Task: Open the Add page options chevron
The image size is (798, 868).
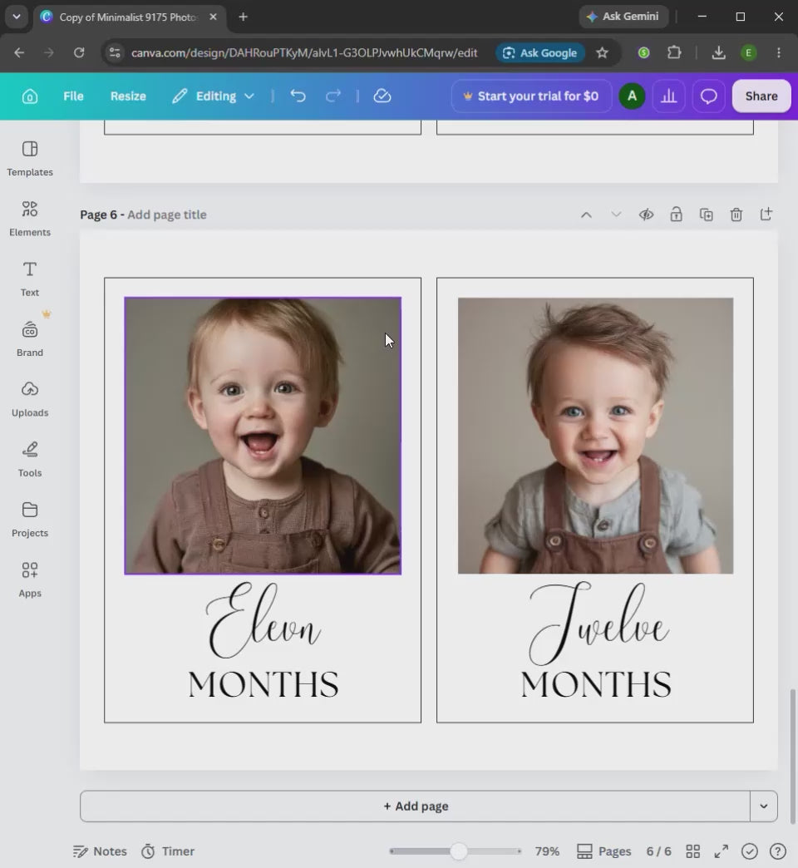Action: [764, 806]
